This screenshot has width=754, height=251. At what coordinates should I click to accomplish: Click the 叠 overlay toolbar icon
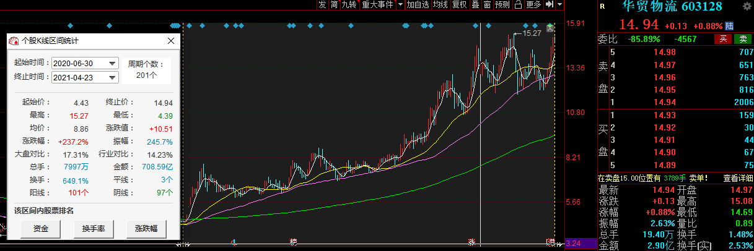(475, 5)
